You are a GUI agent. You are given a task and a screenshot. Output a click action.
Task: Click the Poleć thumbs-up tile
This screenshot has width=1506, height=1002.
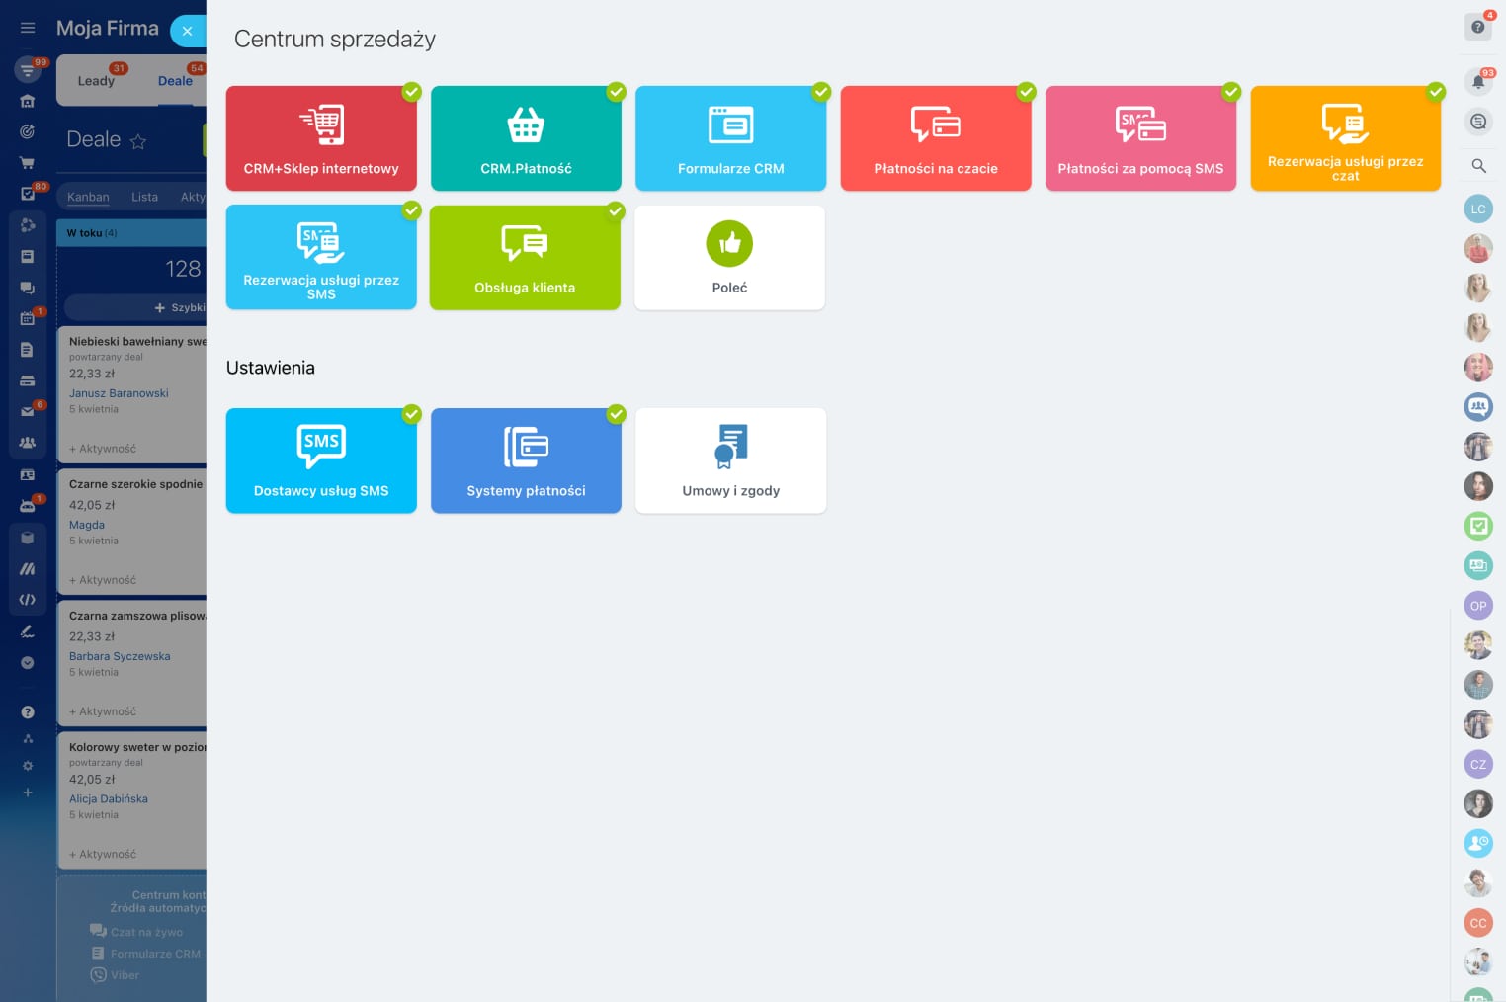point(729,258)
